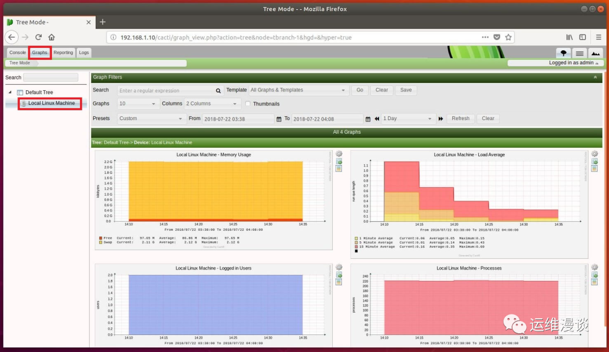Open gear utilities for Memory Usage graph

click(x=339, y=154)
